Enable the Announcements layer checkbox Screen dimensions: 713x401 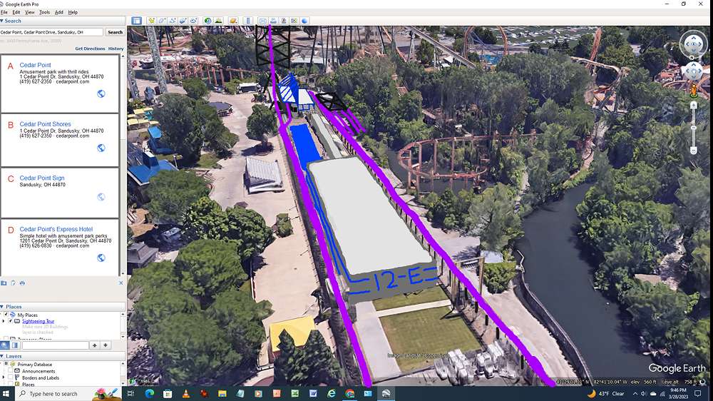(x=11, y=371)
